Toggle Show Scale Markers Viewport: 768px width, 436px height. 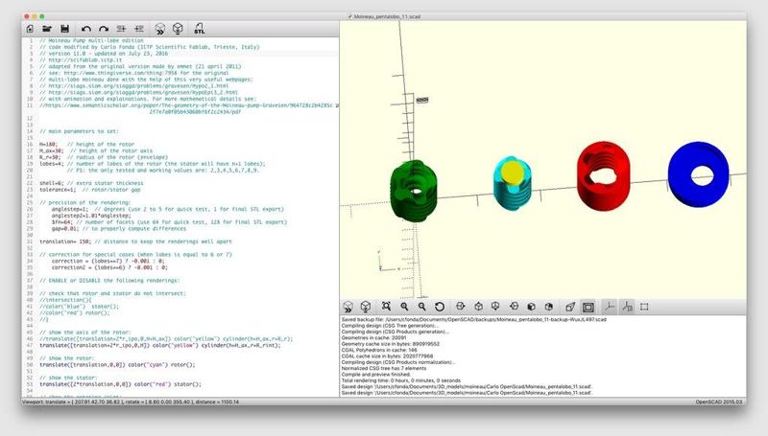(627, 307)
